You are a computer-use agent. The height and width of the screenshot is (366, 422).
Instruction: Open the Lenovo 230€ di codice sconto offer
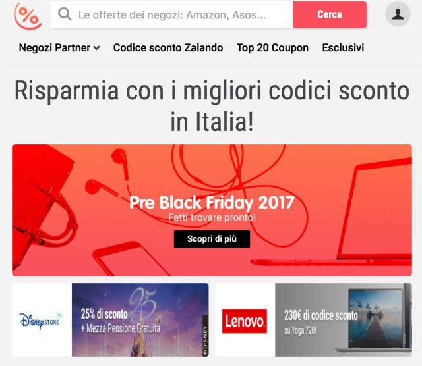(314, 320)
